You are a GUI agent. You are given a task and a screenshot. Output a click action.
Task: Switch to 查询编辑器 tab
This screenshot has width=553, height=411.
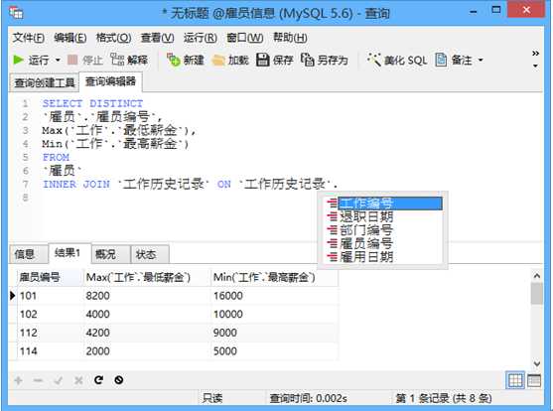pos(110,81)
